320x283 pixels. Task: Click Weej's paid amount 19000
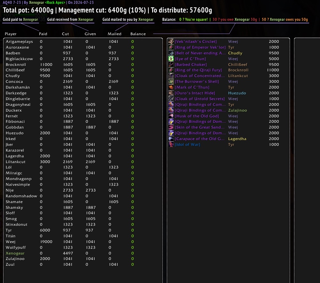click(x=46, y=242)
